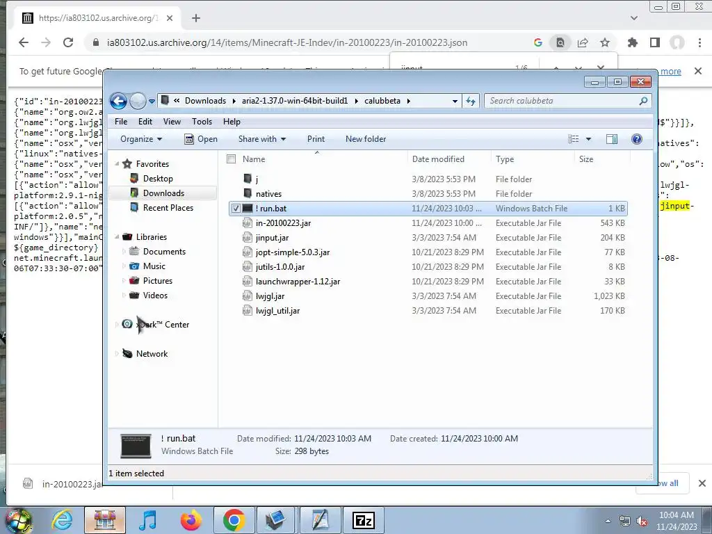Click the refresh button beside address bar in Explorer
This screenshot has height=534, width=712.
pos(471,101)
